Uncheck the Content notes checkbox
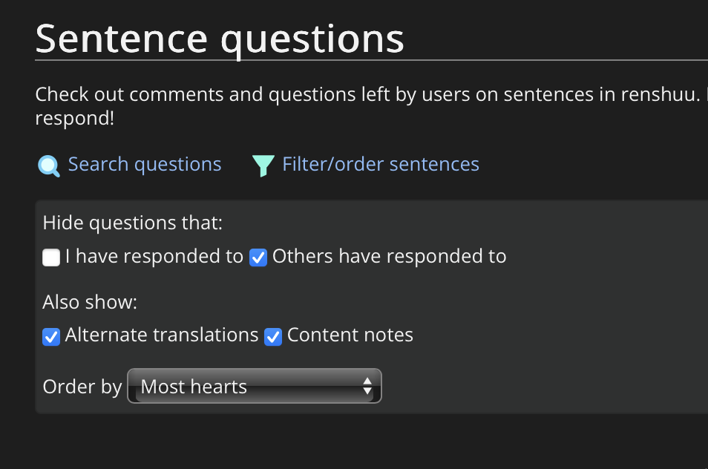This screenshot has width=708, height=469. (x=273, y=337)
